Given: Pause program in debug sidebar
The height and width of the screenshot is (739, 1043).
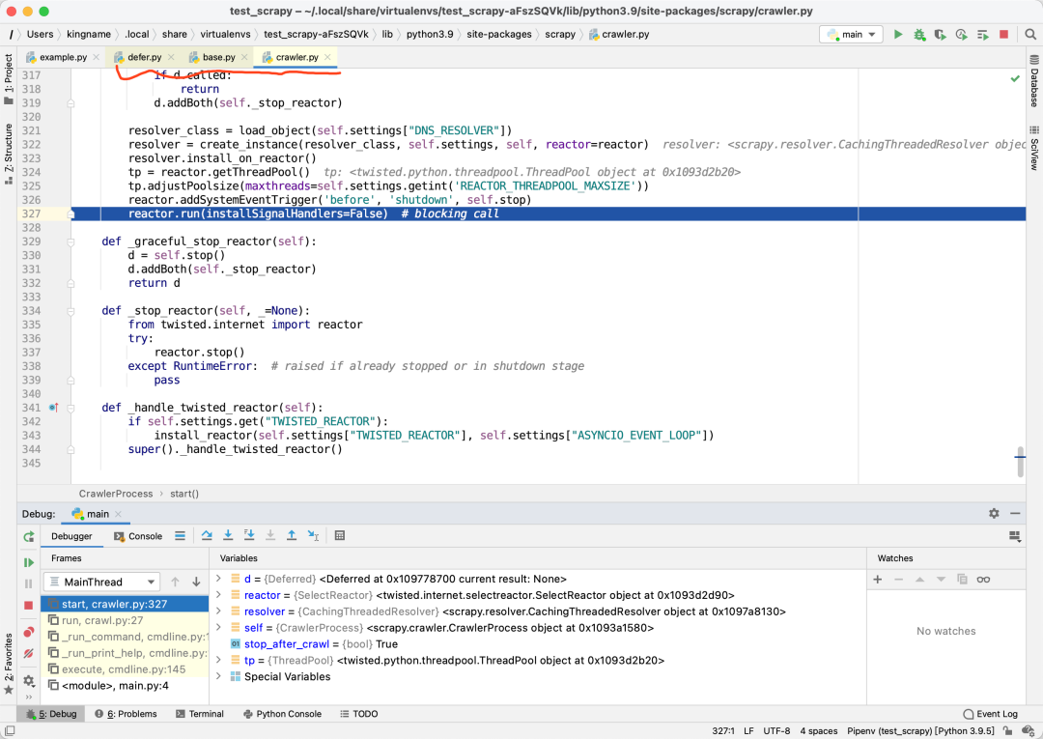Looking at the screenshot, I should point(29,583).
